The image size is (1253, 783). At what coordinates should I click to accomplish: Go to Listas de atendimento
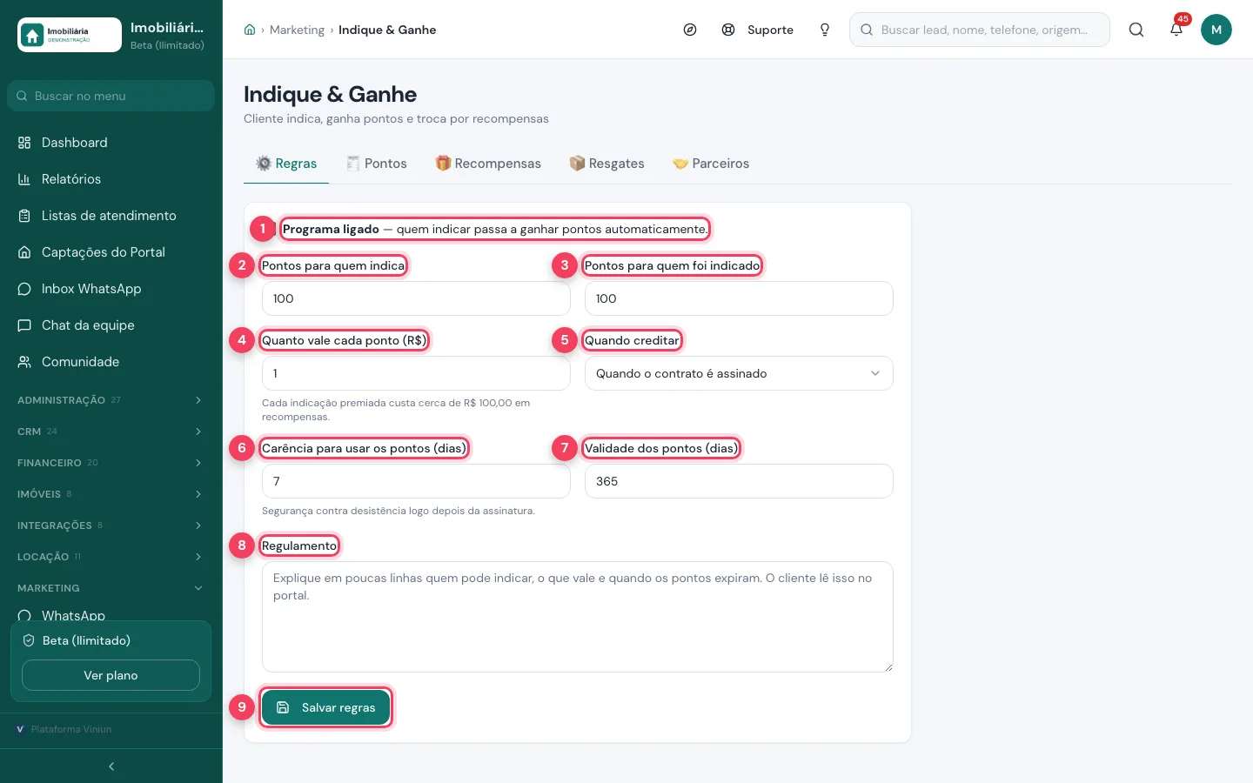[x=111, y=216]
